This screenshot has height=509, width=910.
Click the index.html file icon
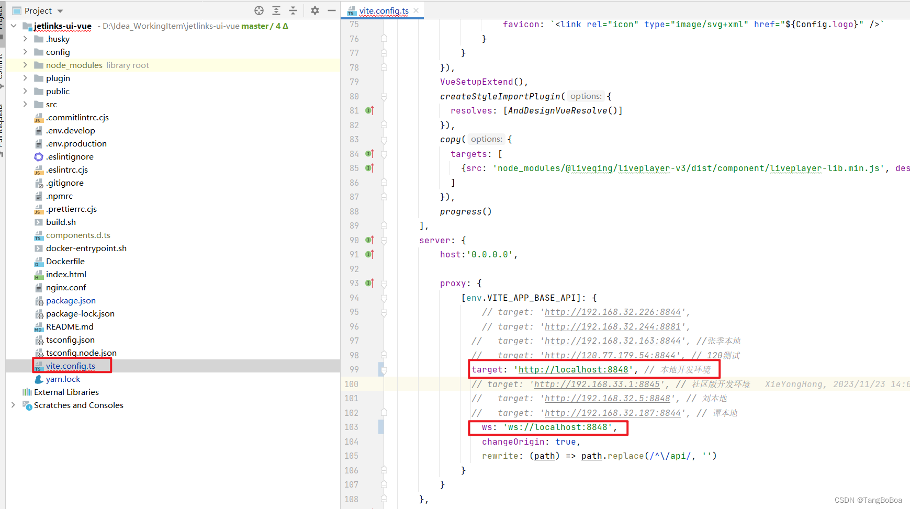pos(39,274)
